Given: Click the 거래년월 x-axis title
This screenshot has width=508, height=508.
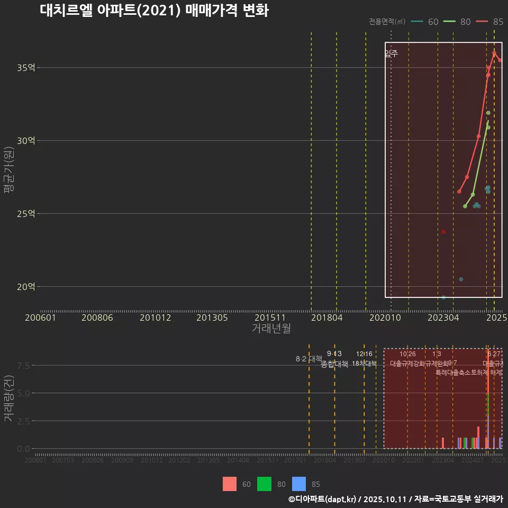Looking at the screenshot, I should pos(270,328).
